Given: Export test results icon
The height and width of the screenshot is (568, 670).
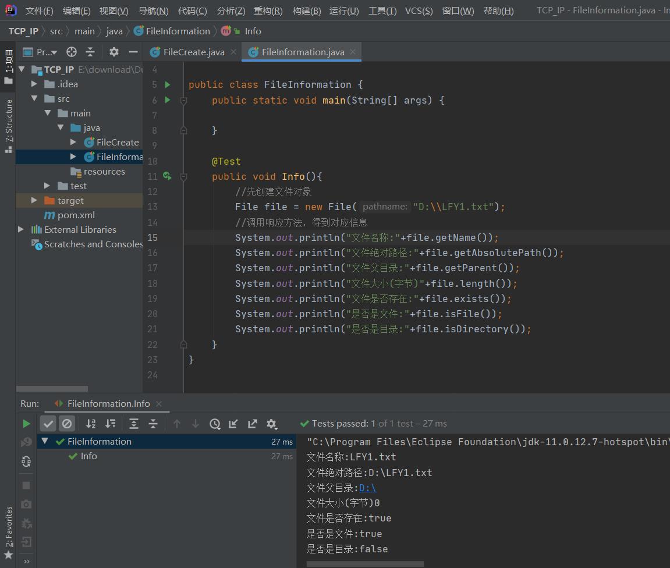Looking at the screenshot, I should point(252,424).
